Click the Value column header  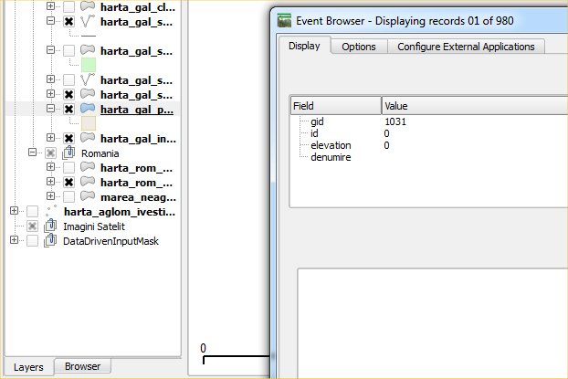tap(475, 106)
